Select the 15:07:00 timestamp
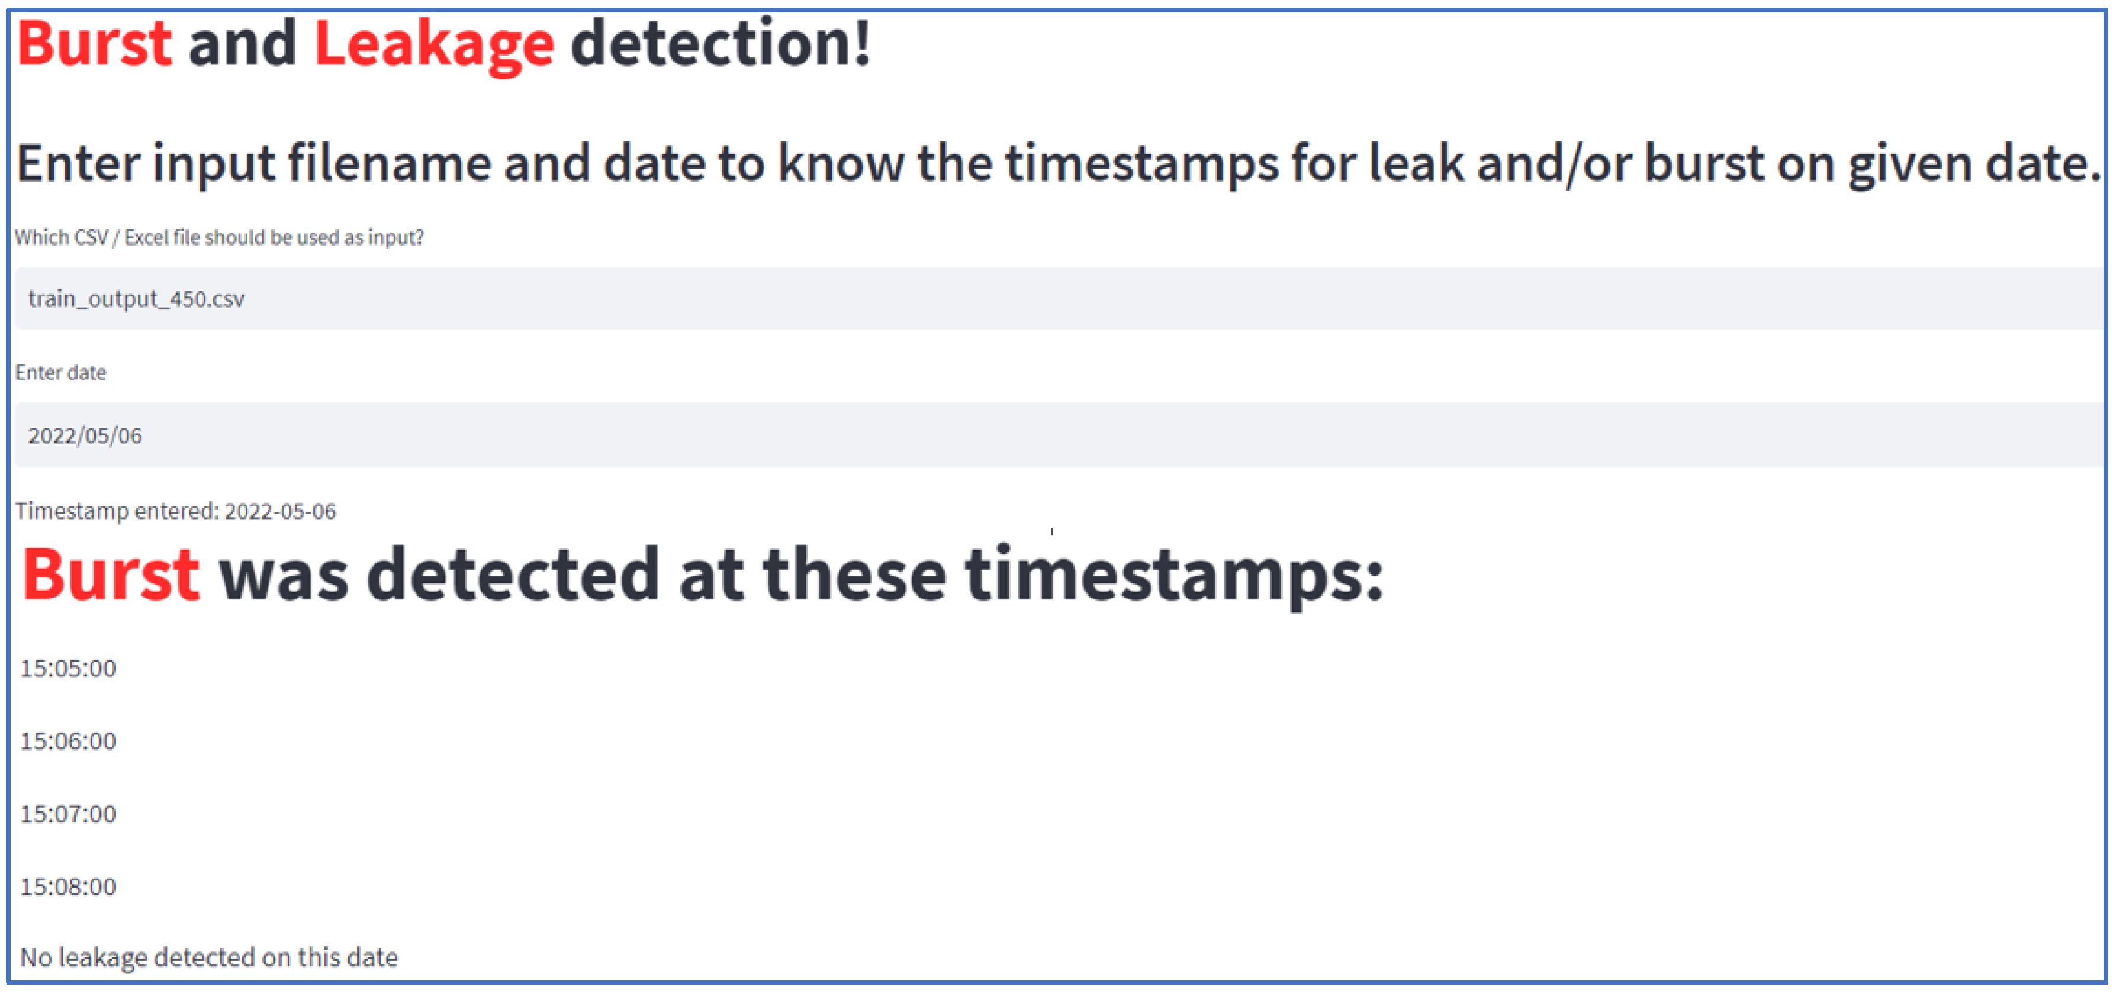Screen dimensions: 2123x997 pyautogui.click(x=69, y=813)
